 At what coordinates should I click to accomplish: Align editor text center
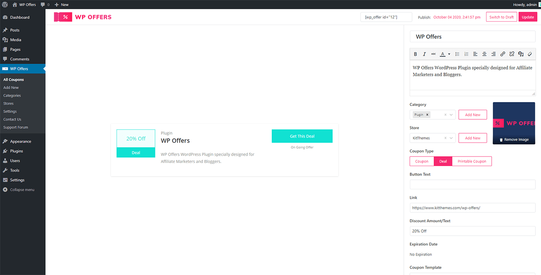pyautogui.click(x=484, y=54)
